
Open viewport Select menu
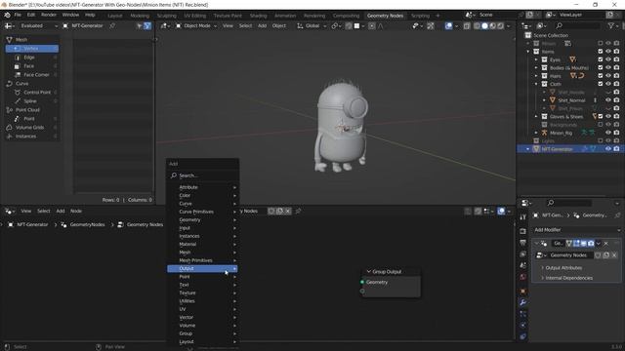click(245, 26)
